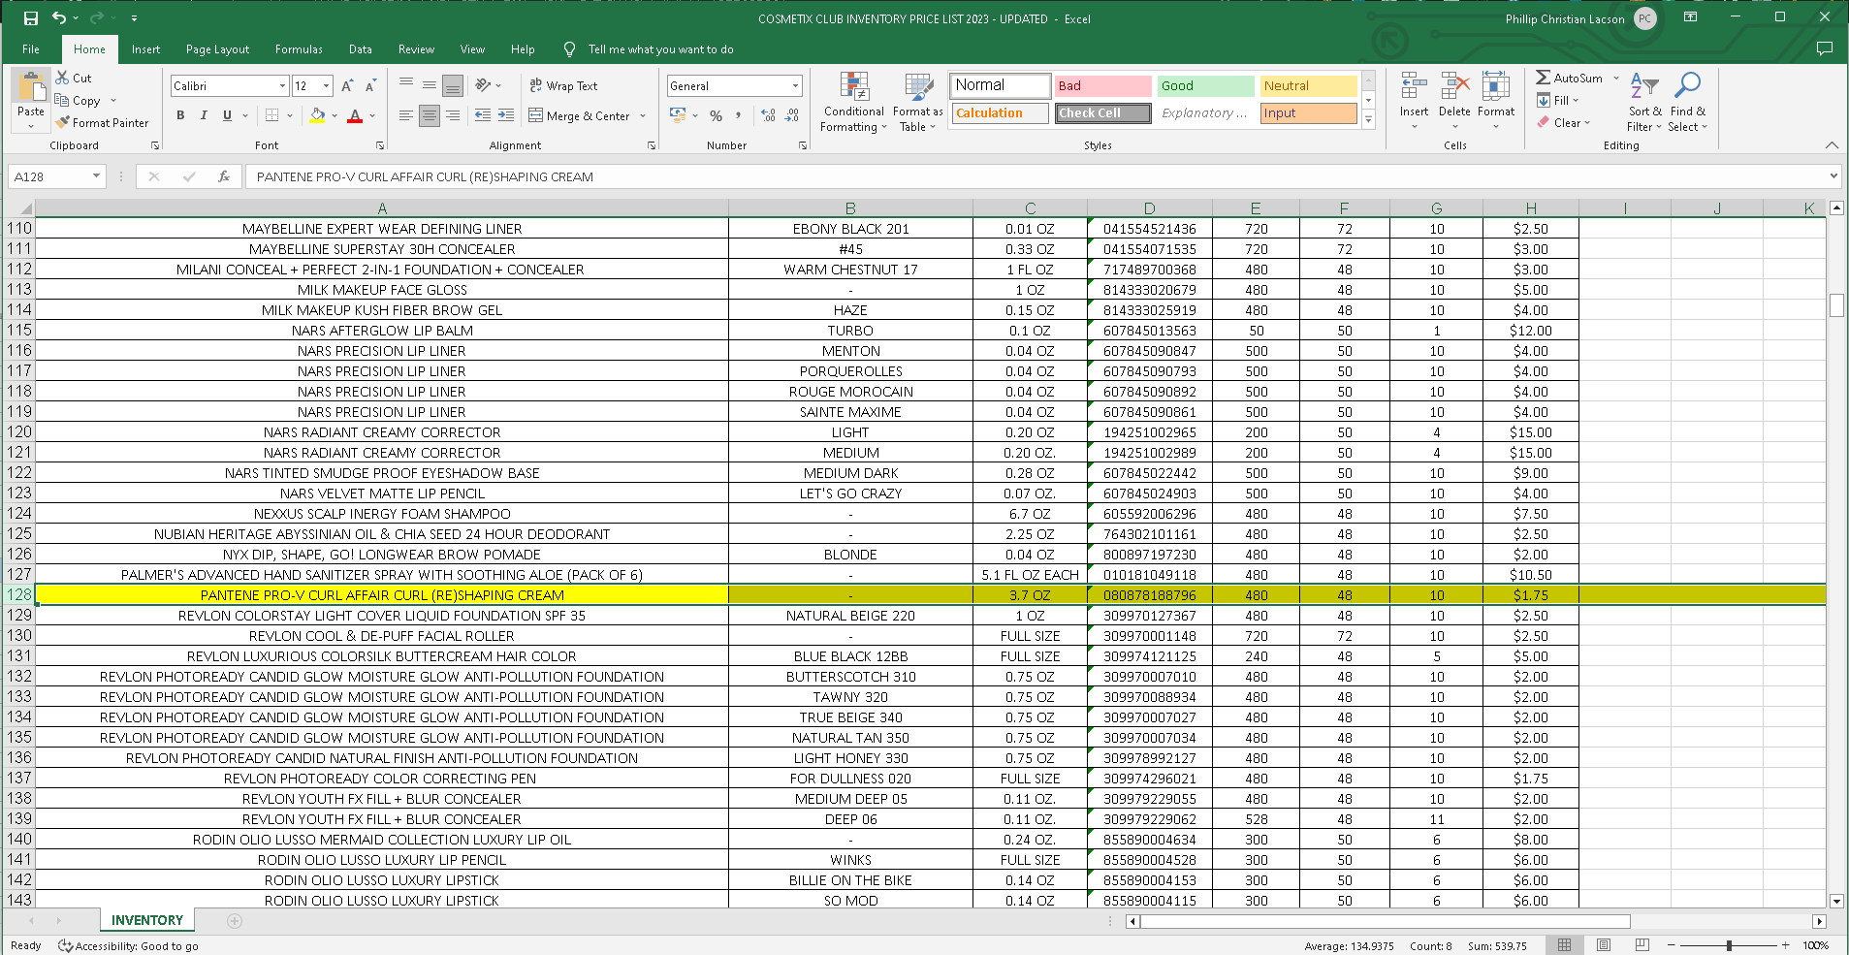Toggle Wrap Text on selected cells
1849x955 pixels.
click(563, 86)
